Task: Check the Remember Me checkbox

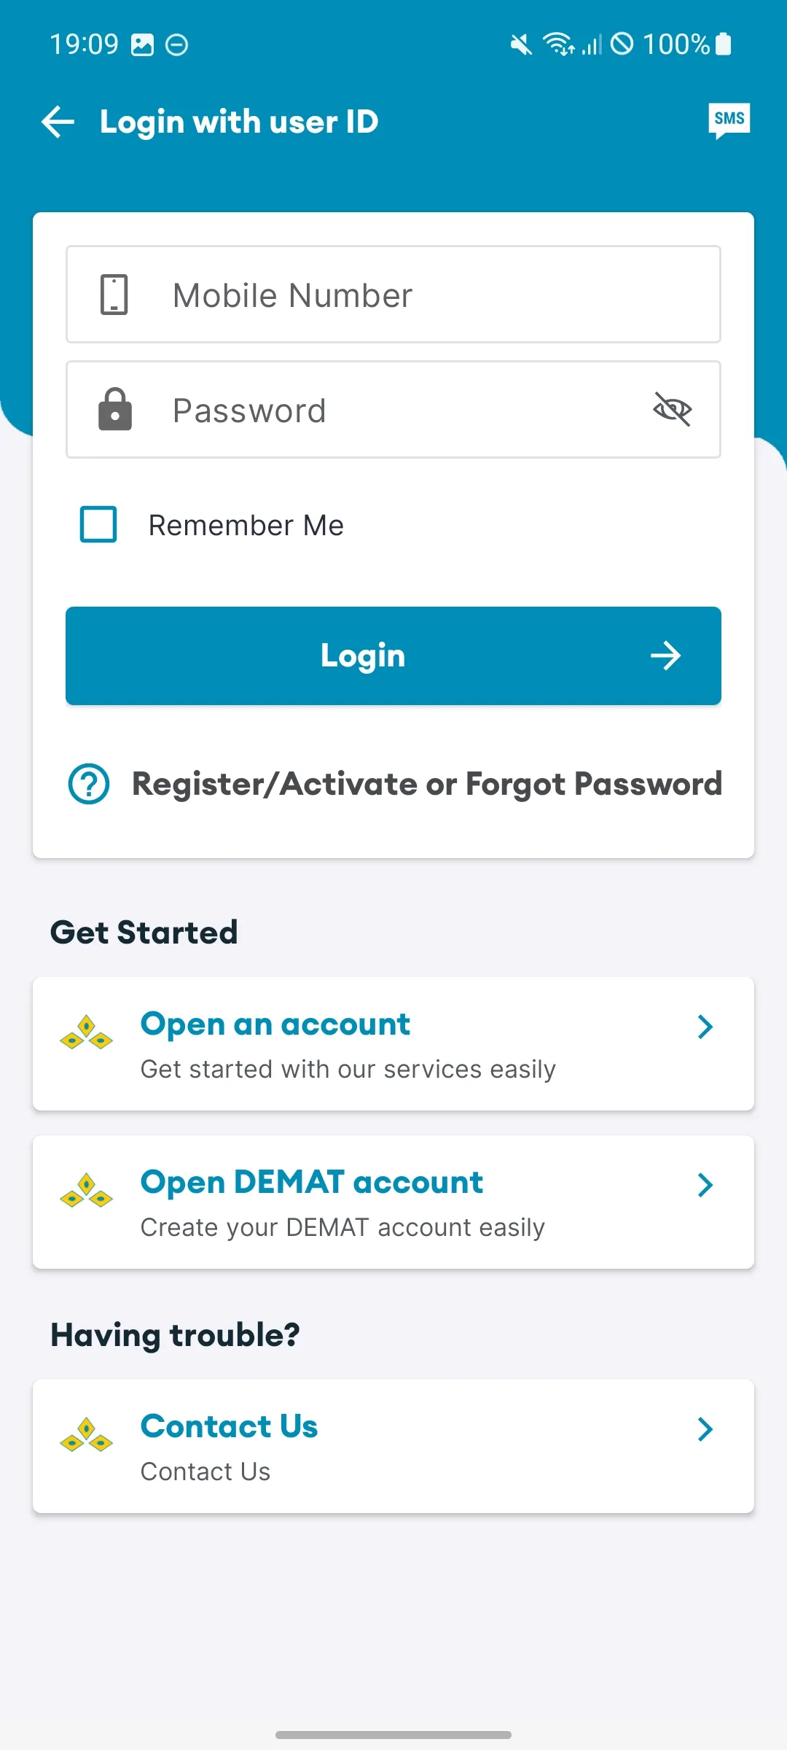Action: pyautogui.click(x=98, y=524)
